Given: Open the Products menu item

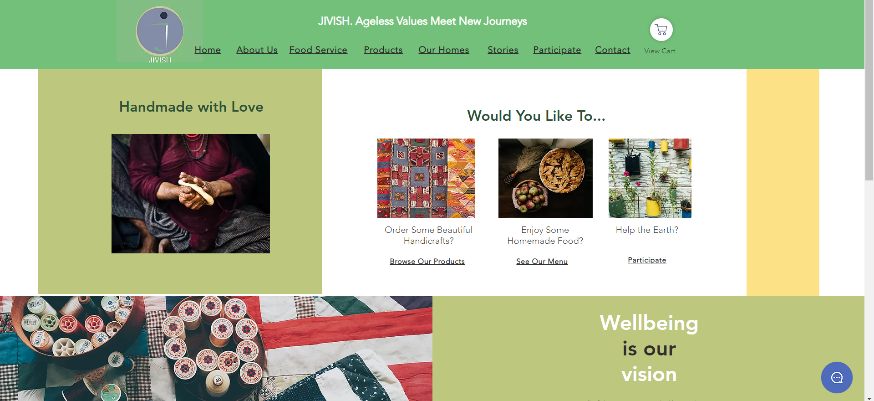Looking at the screenshot, I should 383,50.
